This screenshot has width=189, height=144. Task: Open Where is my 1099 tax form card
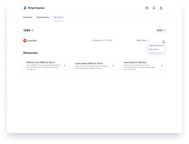pos(46,66)
